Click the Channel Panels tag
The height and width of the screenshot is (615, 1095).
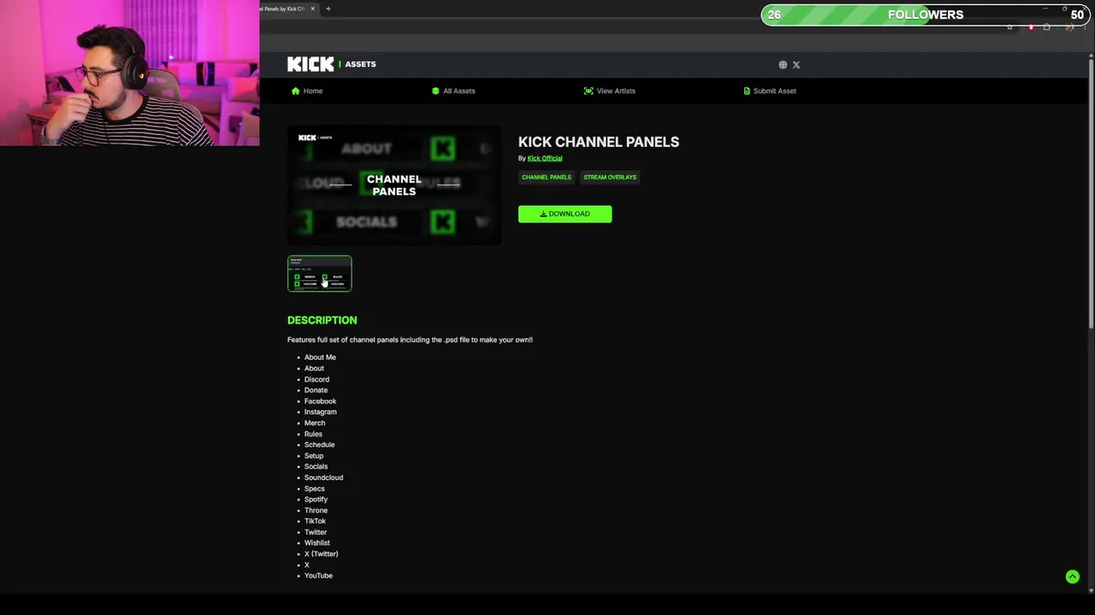point(547,177)
